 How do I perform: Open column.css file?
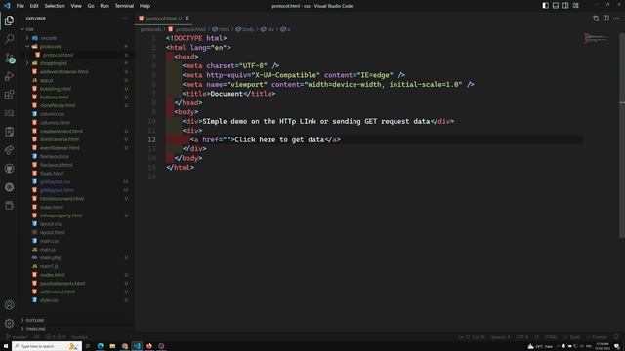[x=52, y=114]
